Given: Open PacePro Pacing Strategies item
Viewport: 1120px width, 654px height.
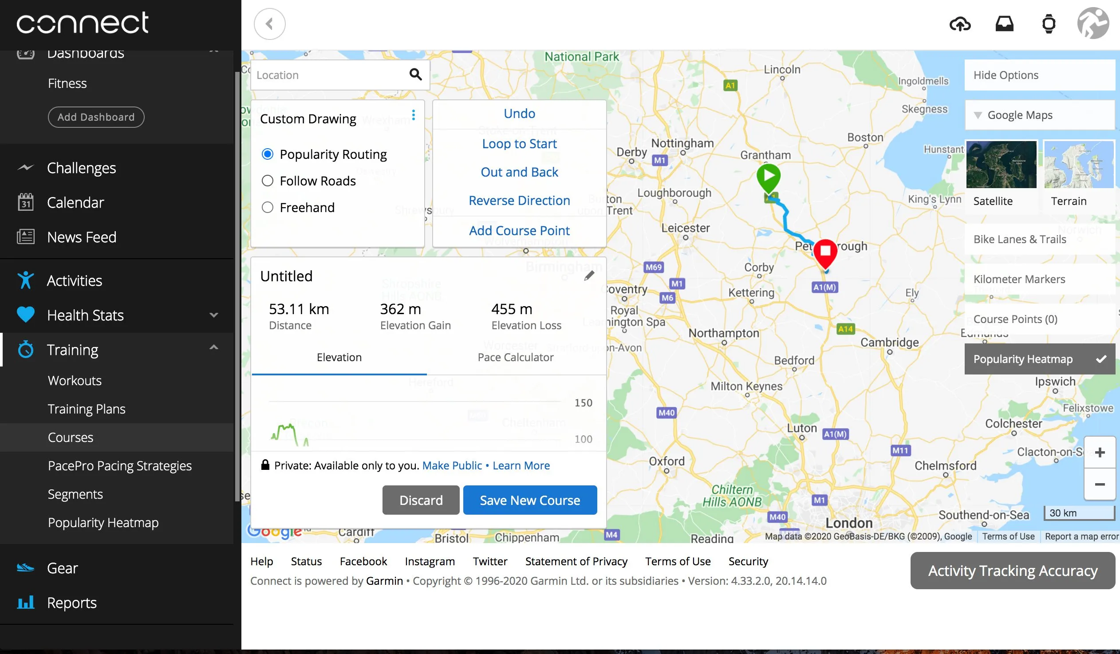Looking at the screenshot, I should tap(119, 466).
